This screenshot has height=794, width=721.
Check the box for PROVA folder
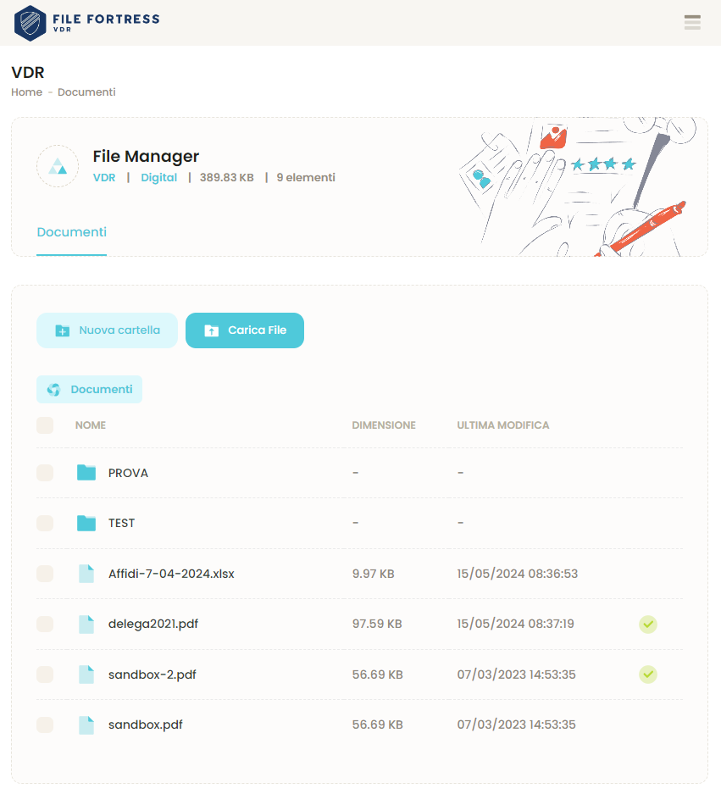click(45, 473)
